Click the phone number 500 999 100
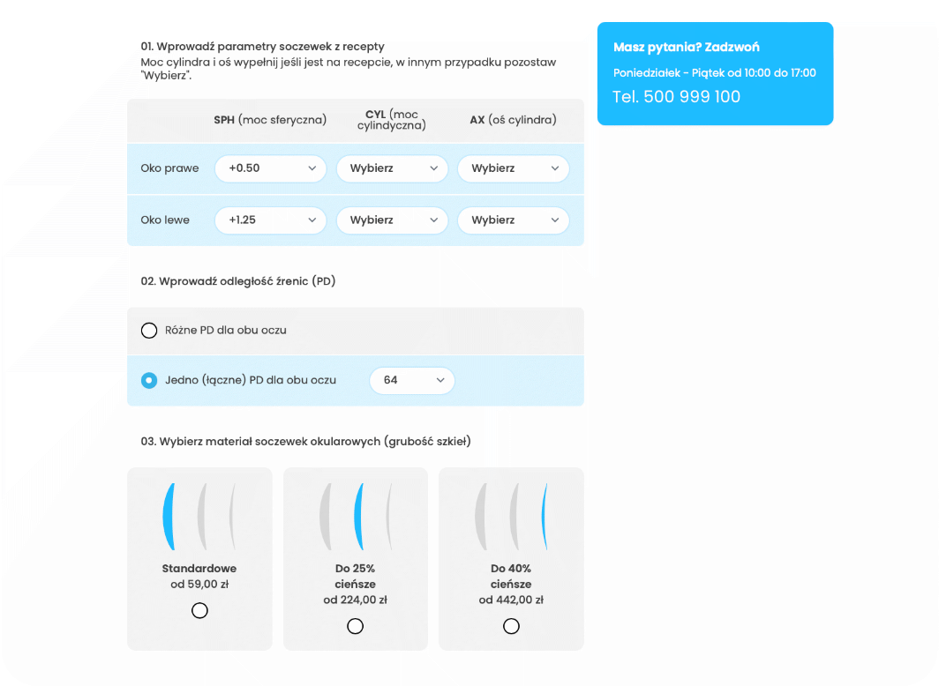Image resolution: width=939 pixels, height=686 pixels. coord(692,97)
